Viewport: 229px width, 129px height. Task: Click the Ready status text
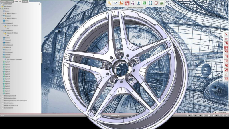tap(2, 116)
